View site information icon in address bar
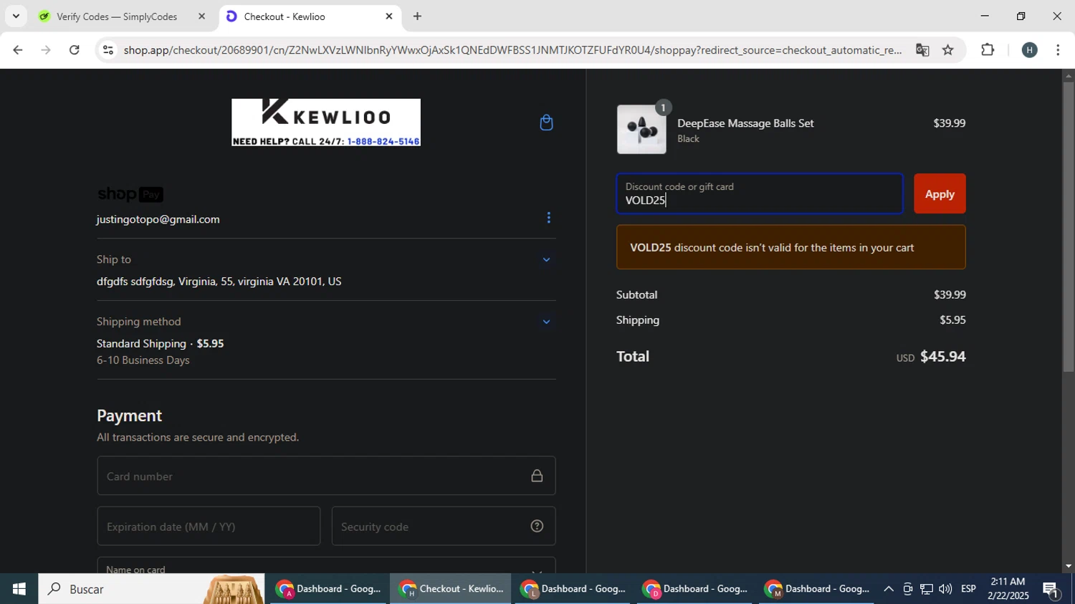The width and height of the screenshot is (1075, 604). click(x=108, y=50)
